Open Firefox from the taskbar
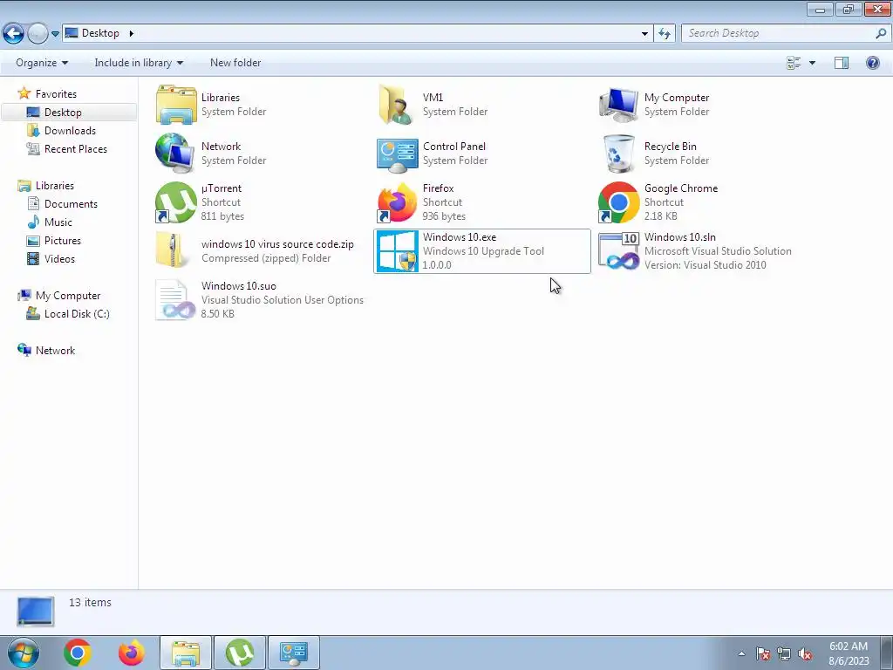Viewport: 893px width, 670px height. pos(132,653)
